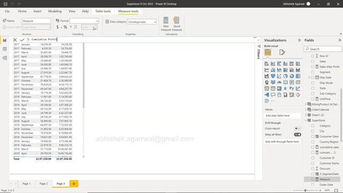This screenshot has height=193, width=343.
Task: Choose the table visual
Action: pos(273,88)
